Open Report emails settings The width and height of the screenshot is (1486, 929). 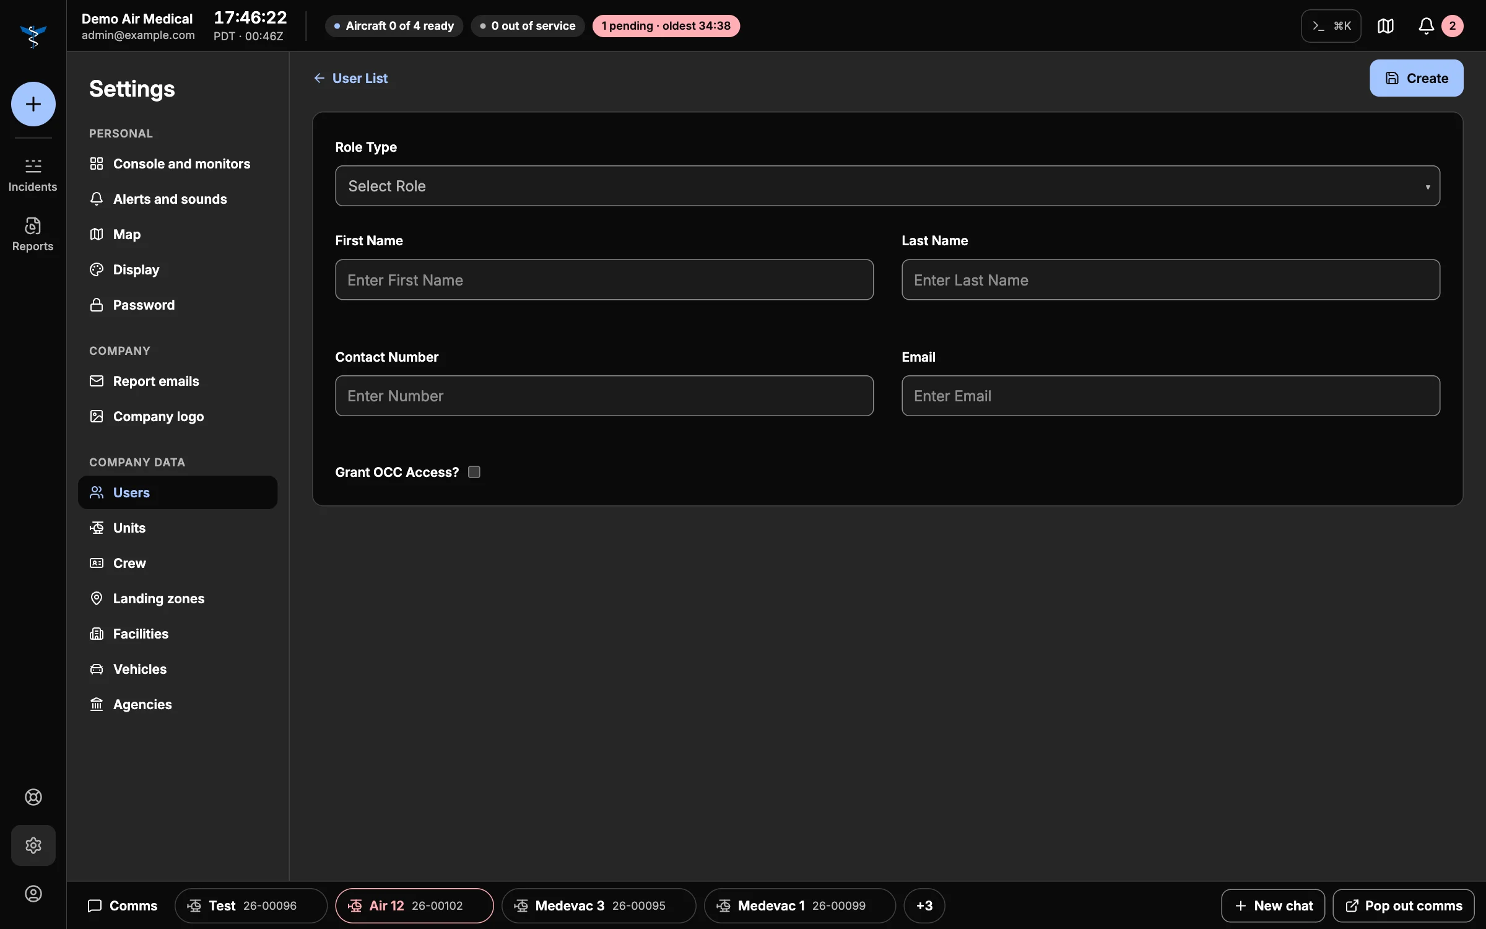tap(178, 381)
